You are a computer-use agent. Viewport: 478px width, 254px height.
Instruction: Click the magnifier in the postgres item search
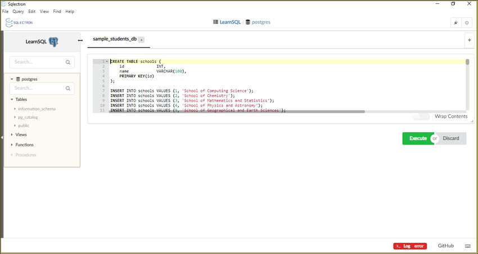point(67,89)
